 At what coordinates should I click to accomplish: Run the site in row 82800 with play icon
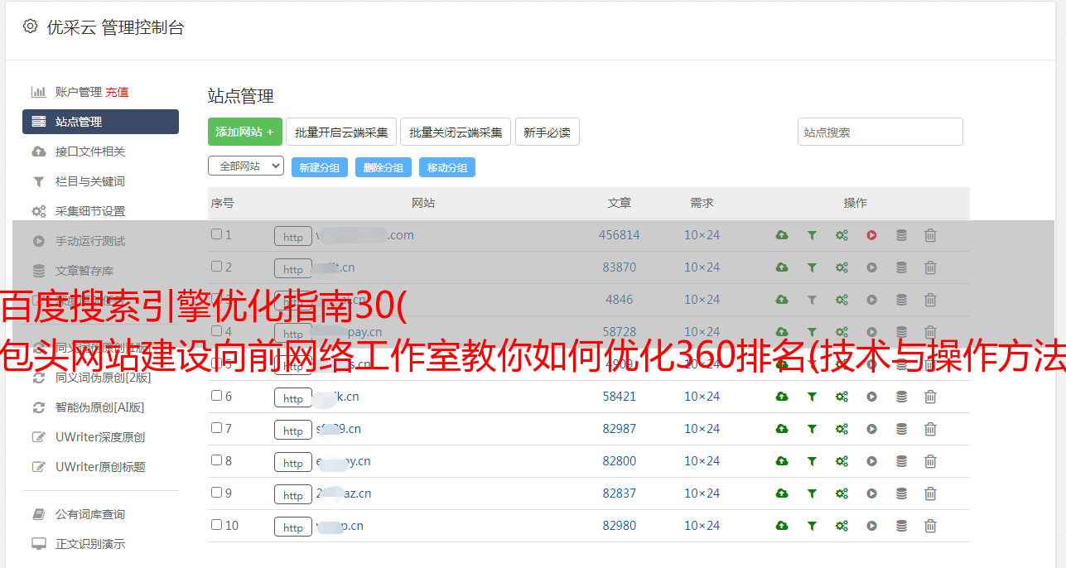(x=871, y=461)
